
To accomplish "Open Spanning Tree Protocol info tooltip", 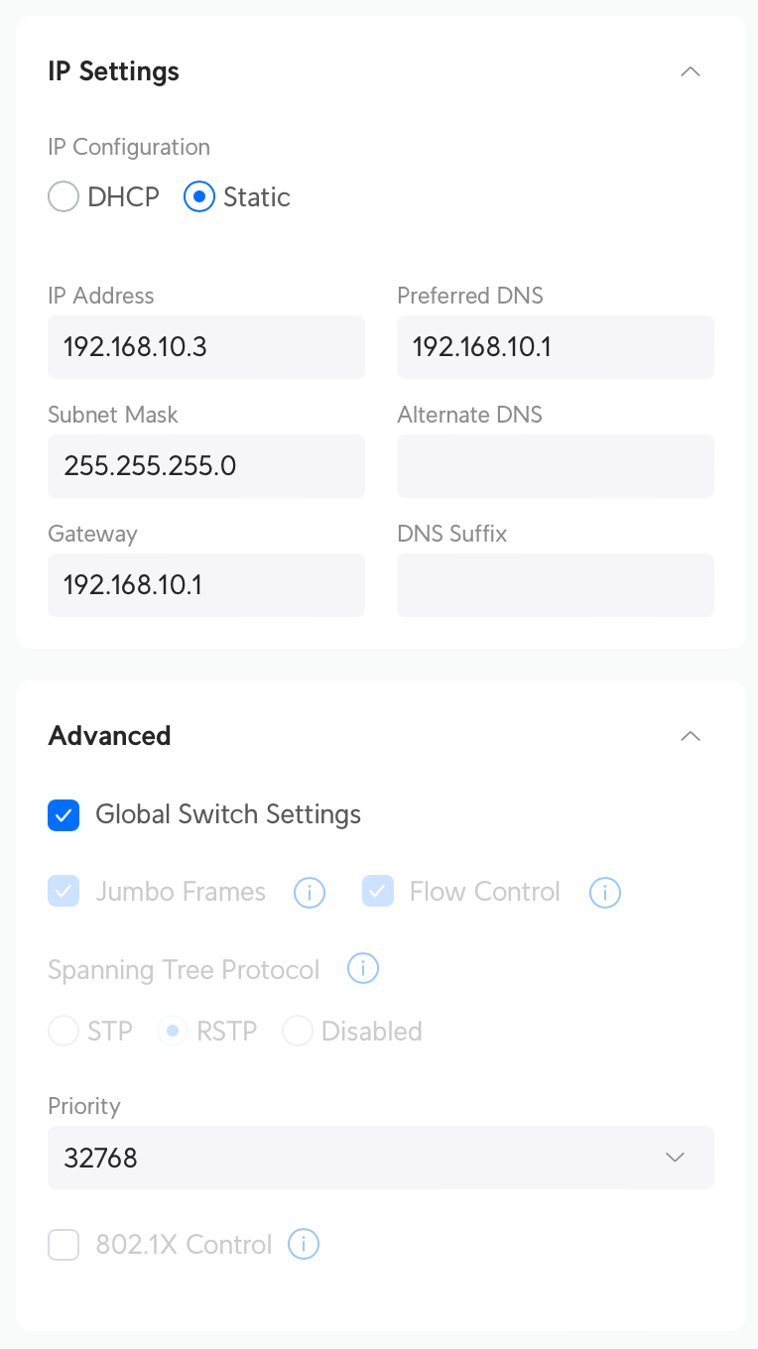I will click(363, 968).
